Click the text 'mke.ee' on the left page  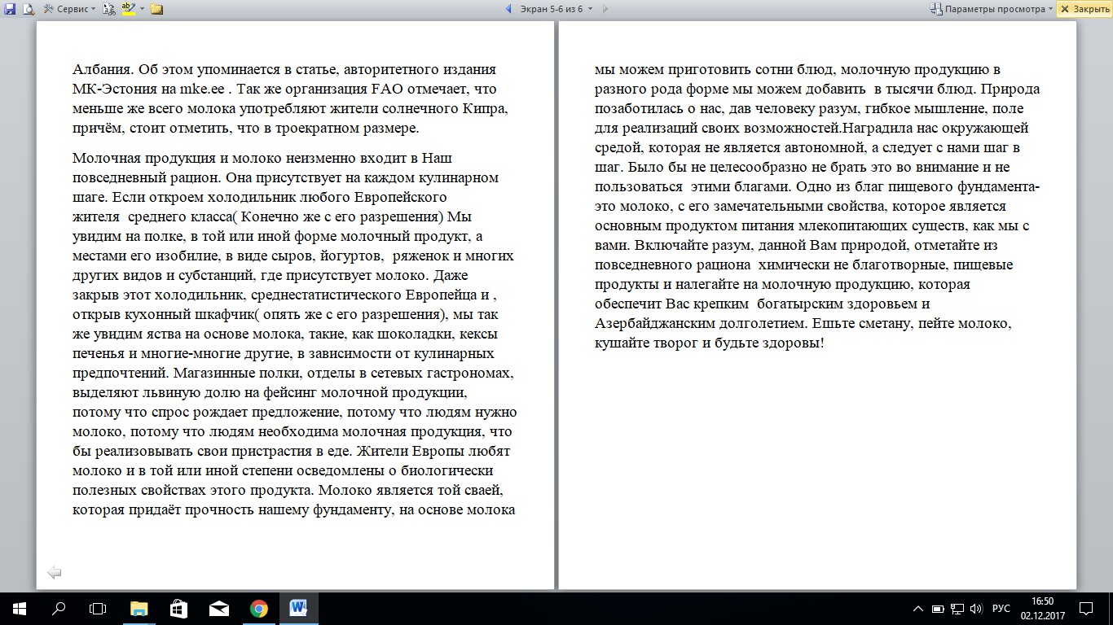200,89
